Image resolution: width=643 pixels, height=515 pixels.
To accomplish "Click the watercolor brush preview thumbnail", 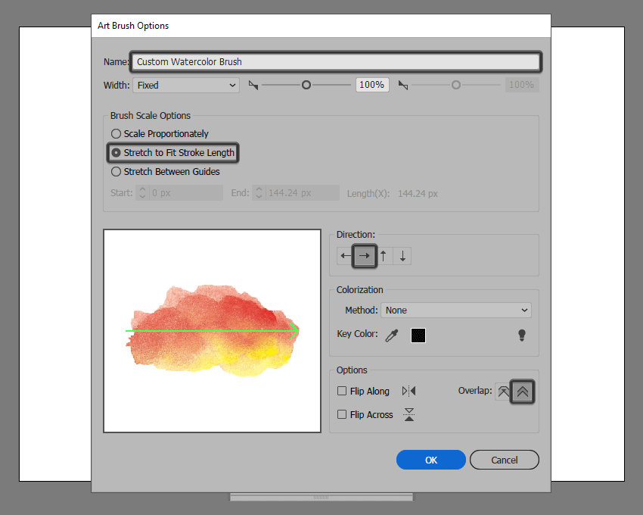I will coord(212,331).
